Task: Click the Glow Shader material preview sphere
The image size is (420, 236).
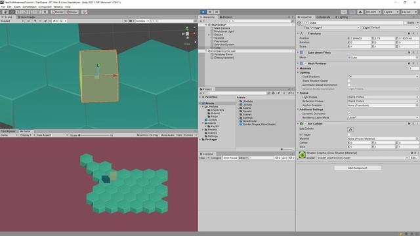Action: point(302,155)
